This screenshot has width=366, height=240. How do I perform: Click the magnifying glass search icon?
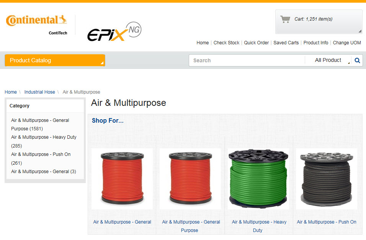pyautogui.click(x=357, y=60)
